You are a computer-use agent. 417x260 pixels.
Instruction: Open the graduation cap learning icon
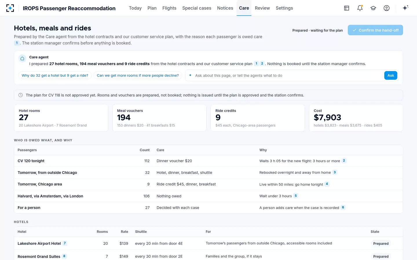click(373, 8)
